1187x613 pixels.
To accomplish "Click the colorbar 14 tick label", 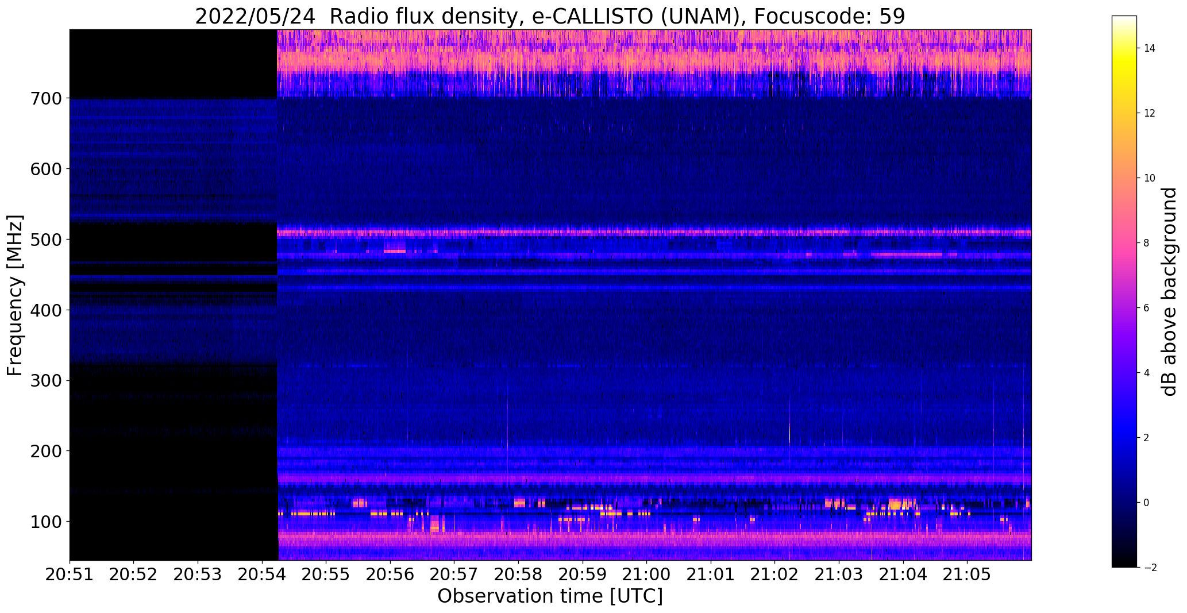I will coord(1150,48).
